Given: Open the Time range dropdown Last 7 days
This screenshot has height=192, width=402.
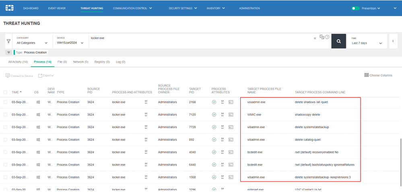Looking at the screenshot, I should pos(367,43).
